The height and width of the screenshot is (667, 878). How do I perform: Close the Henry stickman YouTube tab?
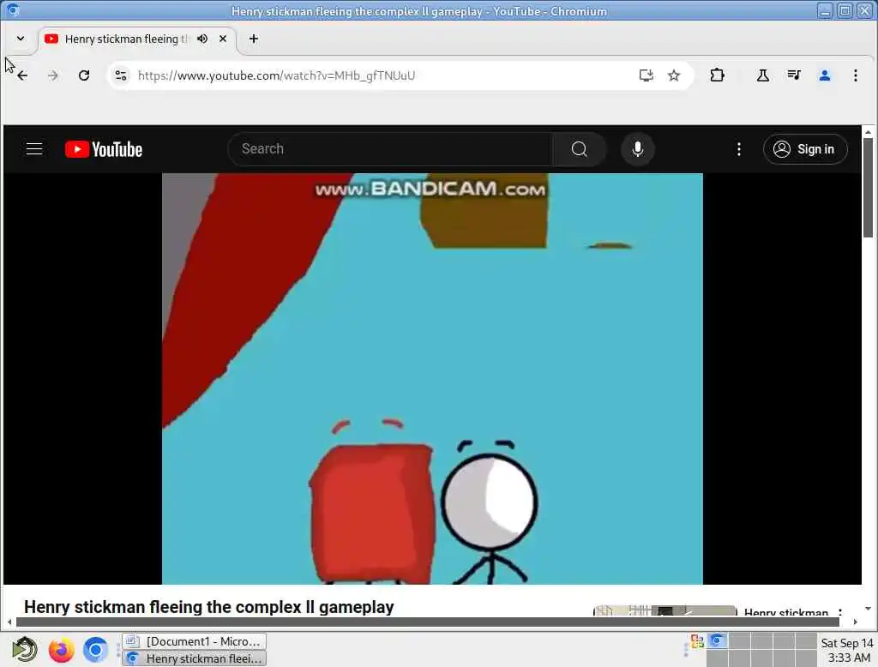click(223, 39)
